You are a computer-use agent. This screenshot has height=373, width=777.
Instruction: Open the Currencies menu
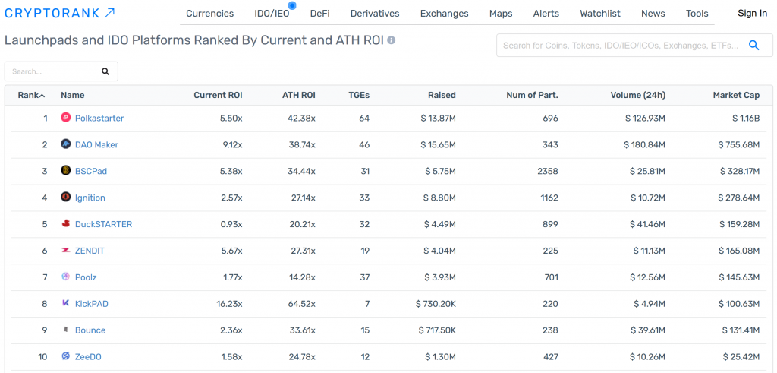coord(209,14)
